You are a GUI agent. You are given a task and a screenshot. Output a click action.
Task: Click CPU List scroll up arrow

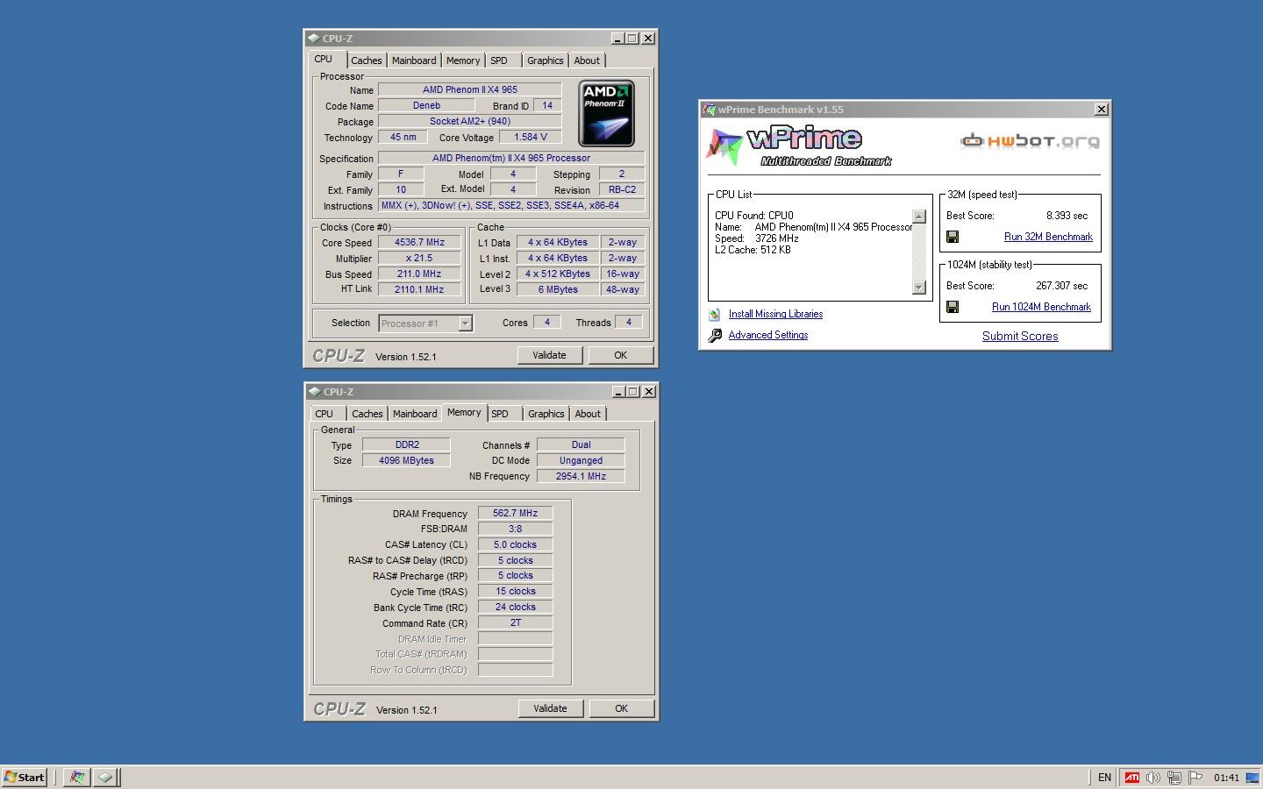(x=919, y=217)
